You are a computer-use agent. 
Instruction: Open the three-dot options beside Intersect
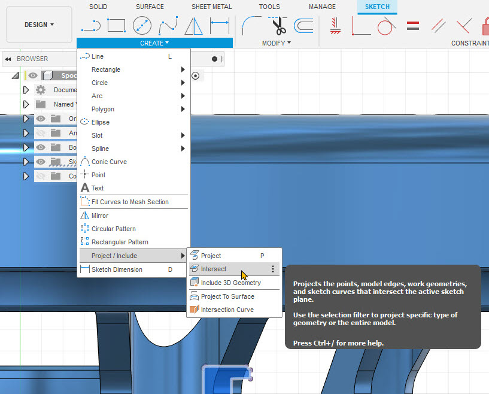click(272, 269)
